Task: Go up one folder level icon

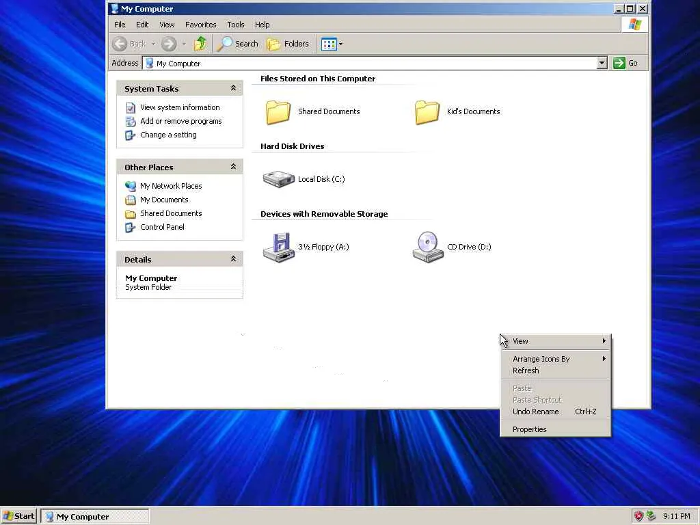Action: [200, 44]
